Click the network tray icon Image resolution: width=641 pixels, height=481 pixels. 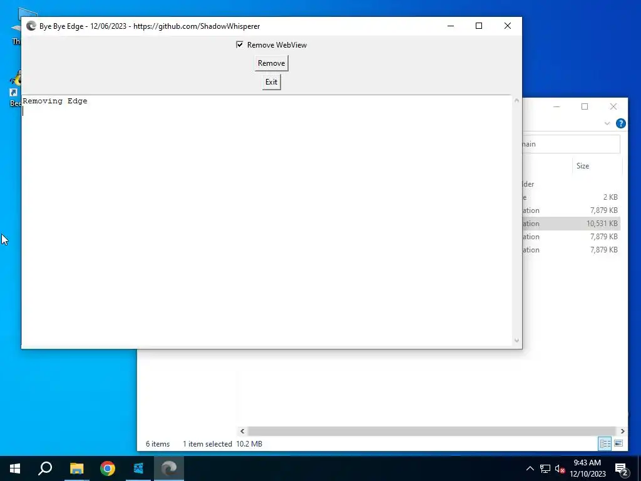[x=545, y=468]
